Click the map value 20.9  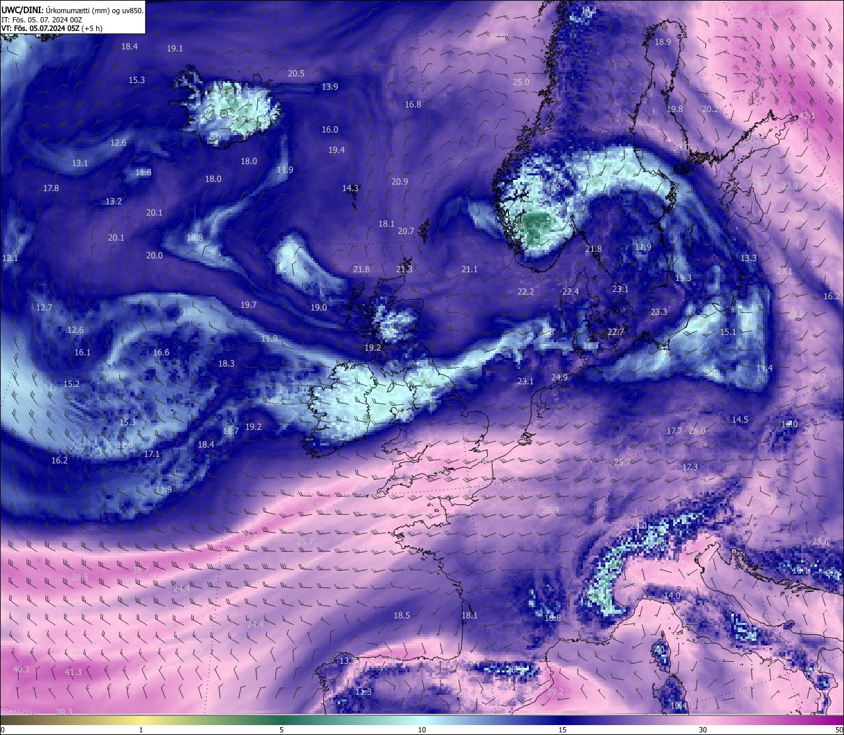coord(400,181)
